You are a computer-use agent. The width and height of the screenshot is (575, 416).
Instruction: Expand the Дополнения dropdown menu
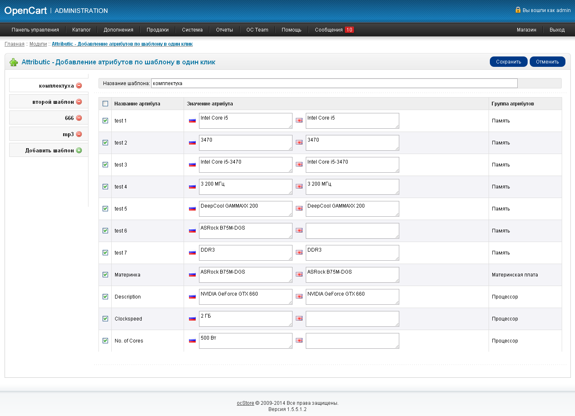click(118, 30)
